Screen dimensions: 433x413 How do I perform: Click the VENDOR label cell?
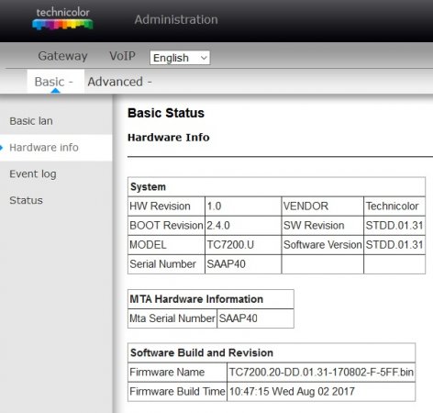(323, 206)
